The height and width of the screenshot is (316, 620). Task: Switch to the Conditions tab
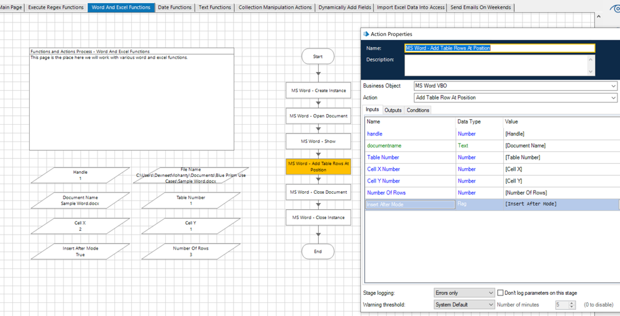click(417, 110)
